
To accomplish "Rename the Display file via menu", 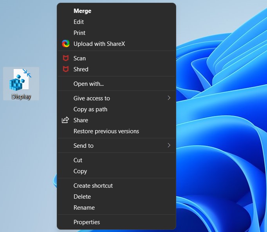I will [x=84, y=208].
